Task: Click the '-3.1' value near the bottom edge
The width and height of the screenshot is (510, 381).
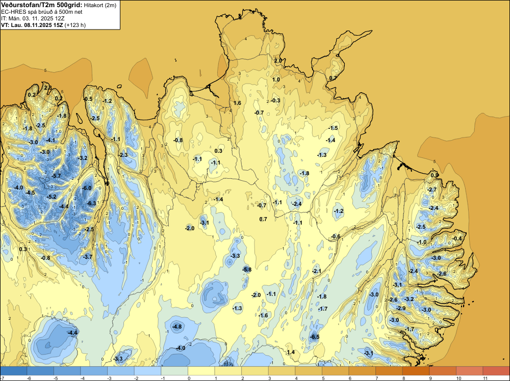Action: [x=368, y=353]
